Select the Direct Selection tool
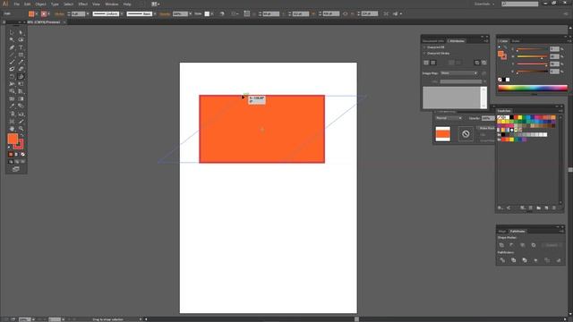 point(21,32)
